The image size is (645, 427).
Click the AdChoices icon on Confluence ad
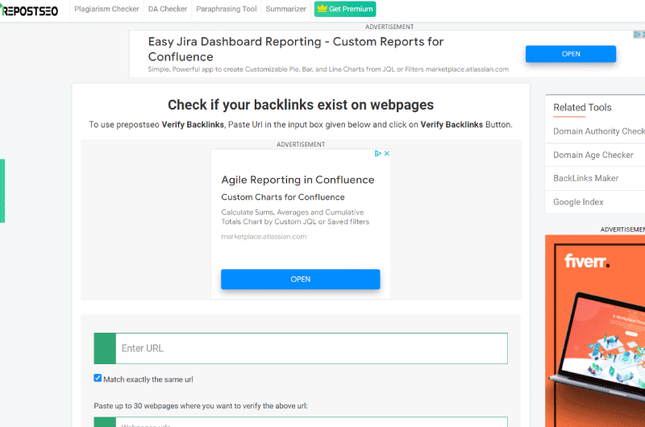click(x=378, y=153)
